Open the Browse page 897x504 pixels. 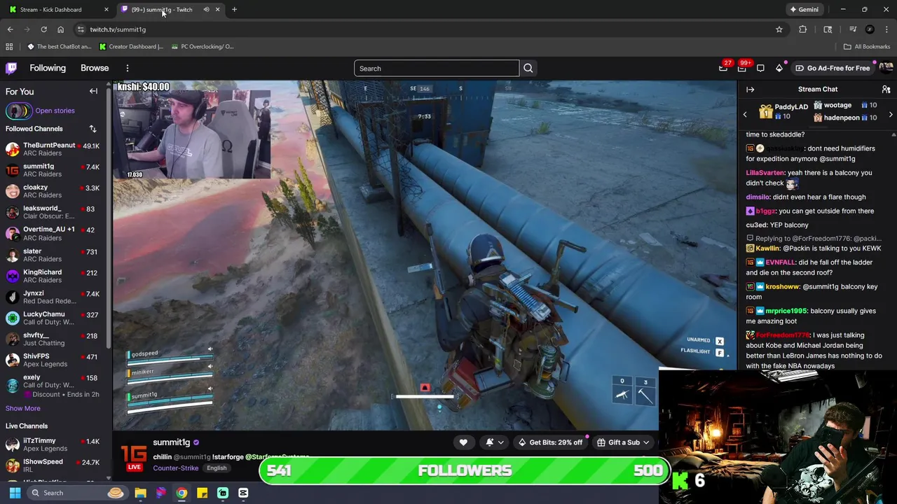95,68
